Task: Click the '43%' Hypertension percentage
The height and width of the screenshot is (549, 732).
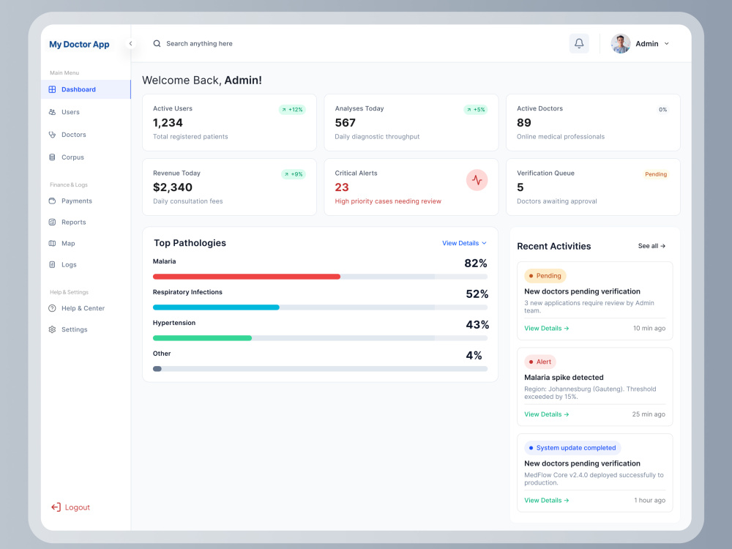Action: pyautogui.click(x=477, y=325)
